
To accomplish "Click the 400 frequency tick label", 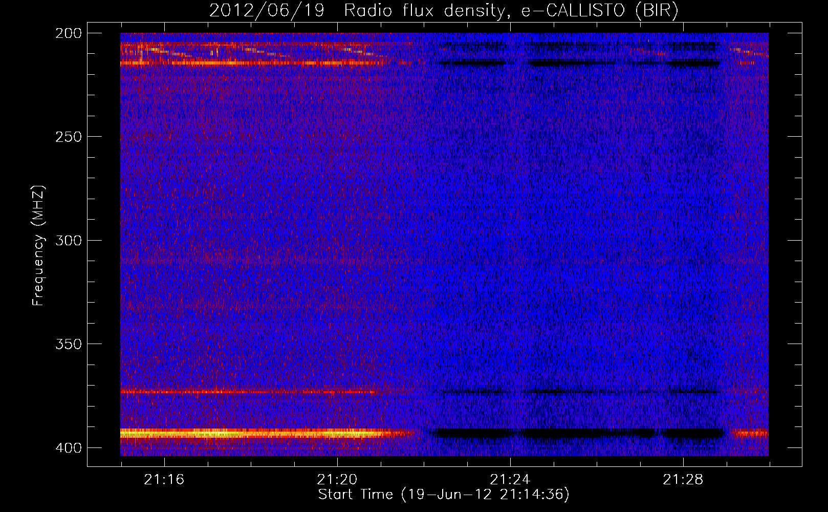I will (x=68, y=447).
